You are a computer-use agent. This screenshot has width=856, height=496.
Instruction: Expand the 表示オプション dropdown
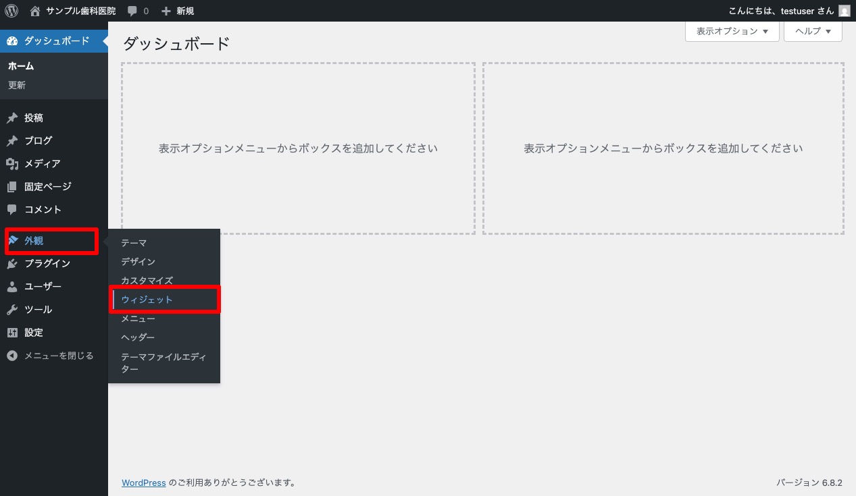click(x=732, y=31)
